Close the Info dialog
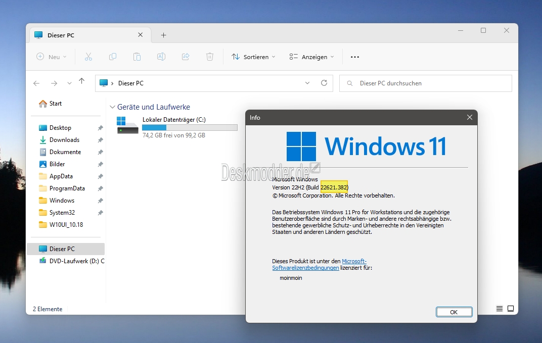This screenshot has height=343, width=542. (469, 117)
